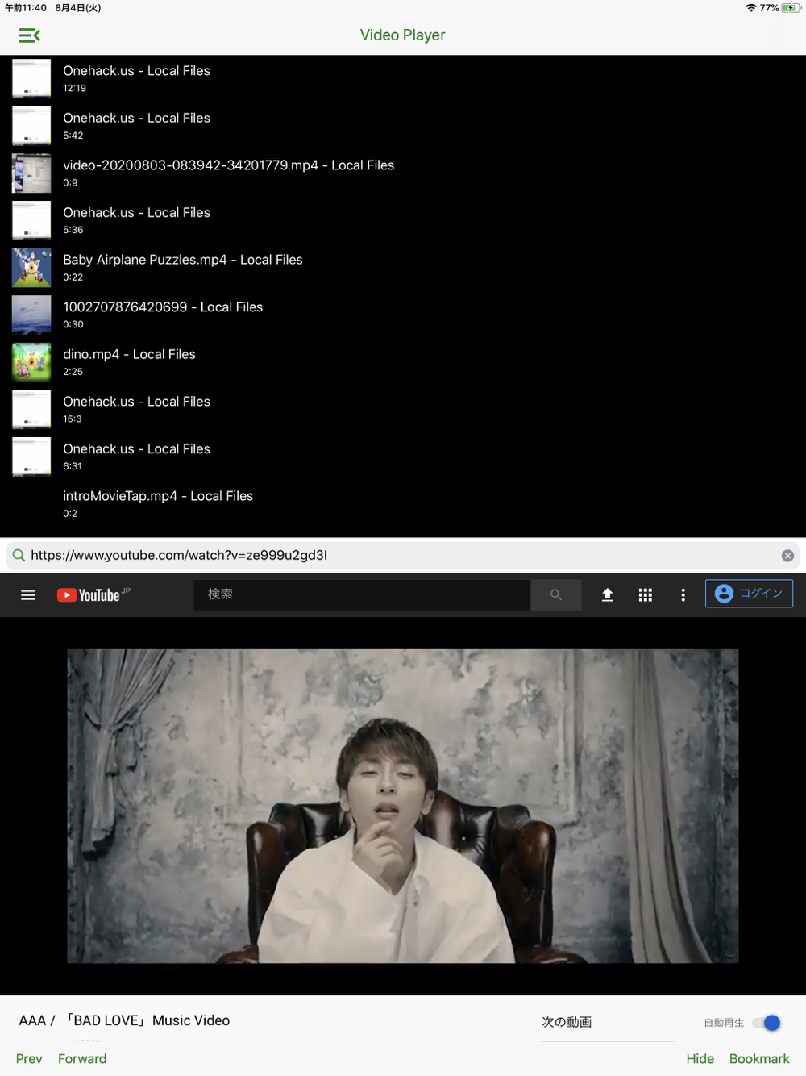Click the dino.mp4 thumbnail image

coord(31,362)
